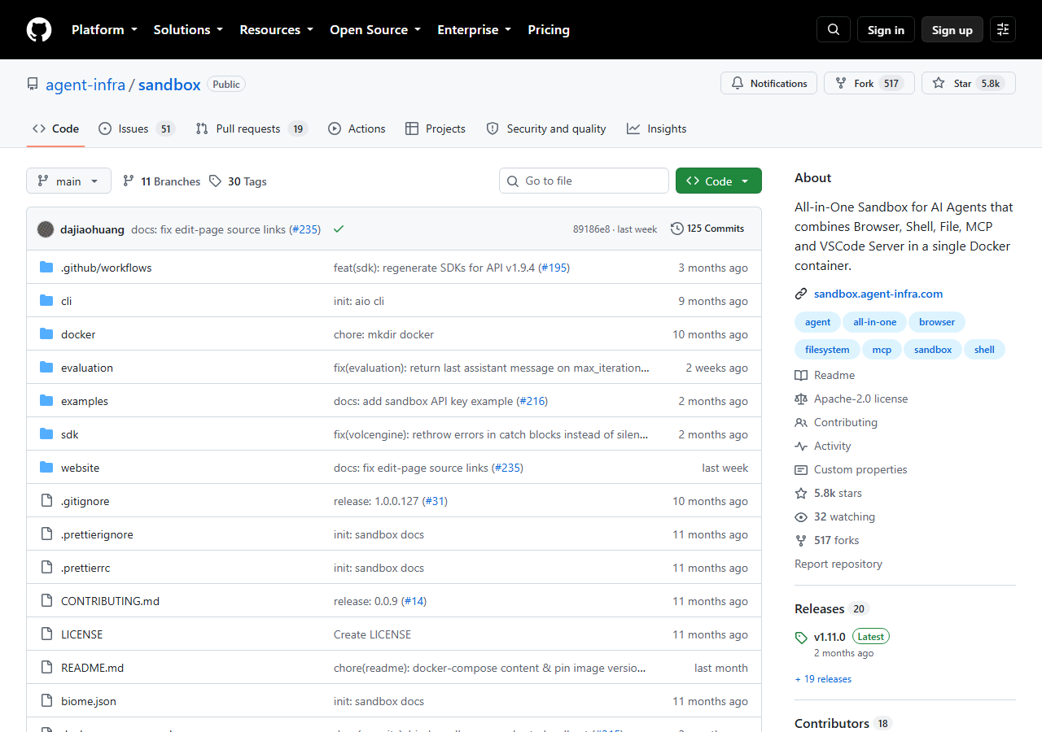Viewport: 1042px width, 732px height.
Task: Fork the repository with Fork 517 button
Action: click(x=869, y=83)
